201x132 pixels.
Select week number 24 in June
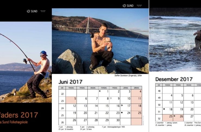click(62, 108)
